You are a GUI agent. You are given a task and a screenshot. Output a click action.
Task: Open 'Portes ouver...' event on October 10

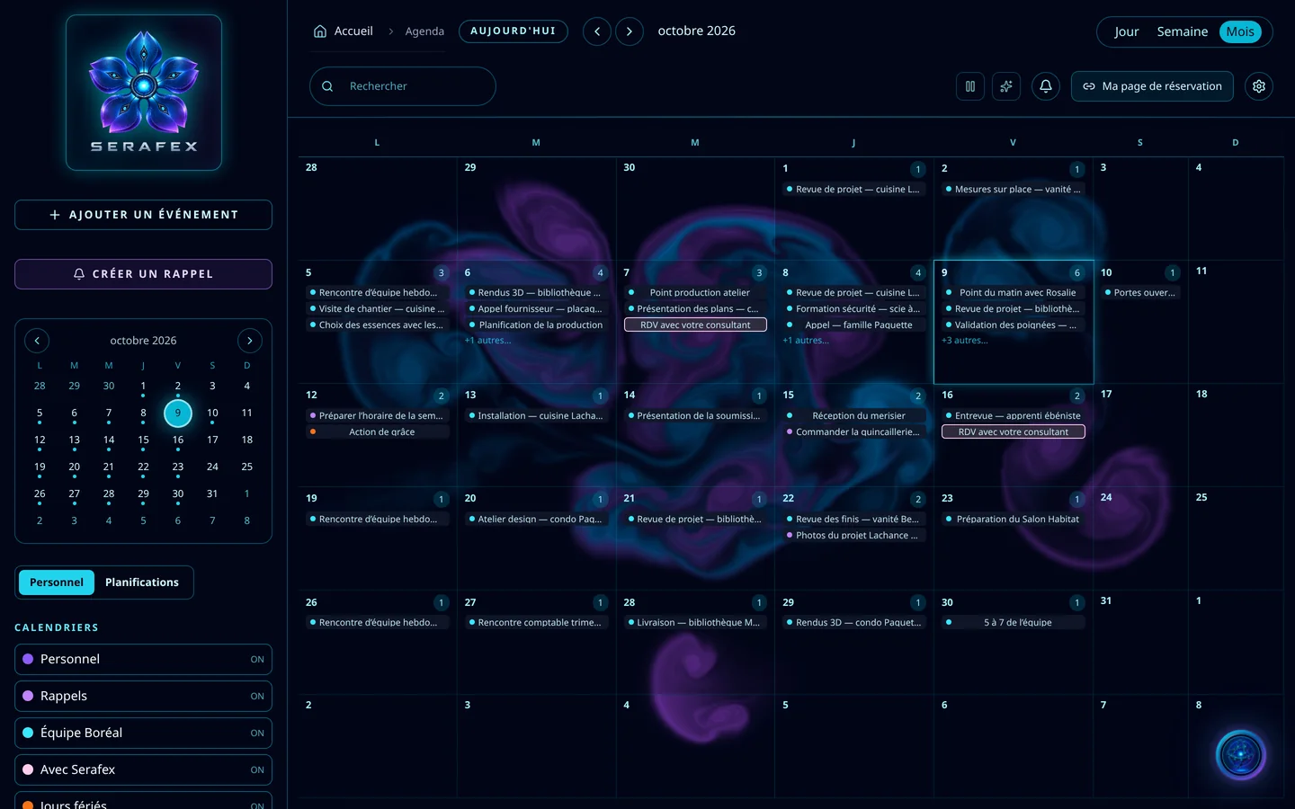(1140, 293)
